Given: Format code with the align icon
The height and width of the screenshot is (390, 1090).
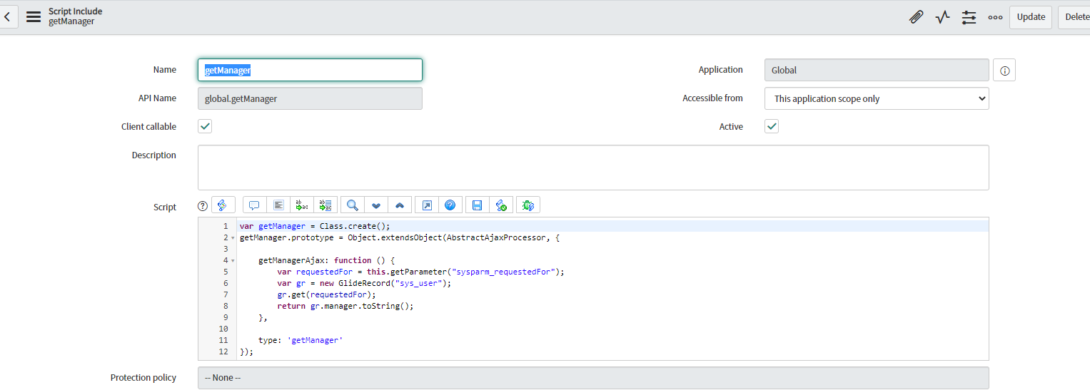Looking at the screenshot, I should pos(278,205).
